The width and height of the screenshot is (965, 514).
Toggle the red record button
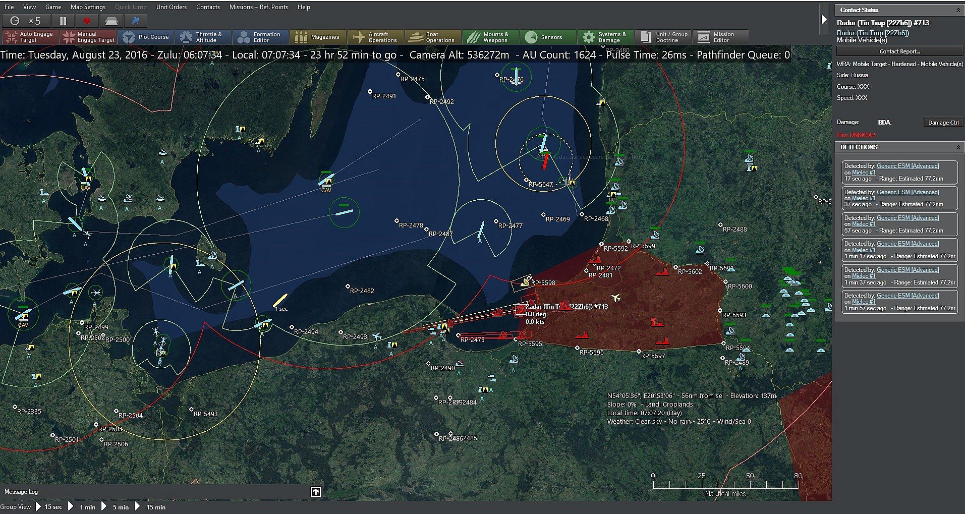(x=87, y=21)
